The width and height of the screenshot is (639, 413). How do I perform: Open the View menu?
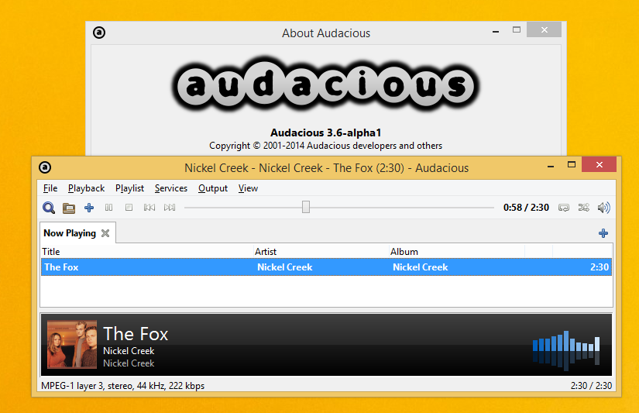(248, 188)
